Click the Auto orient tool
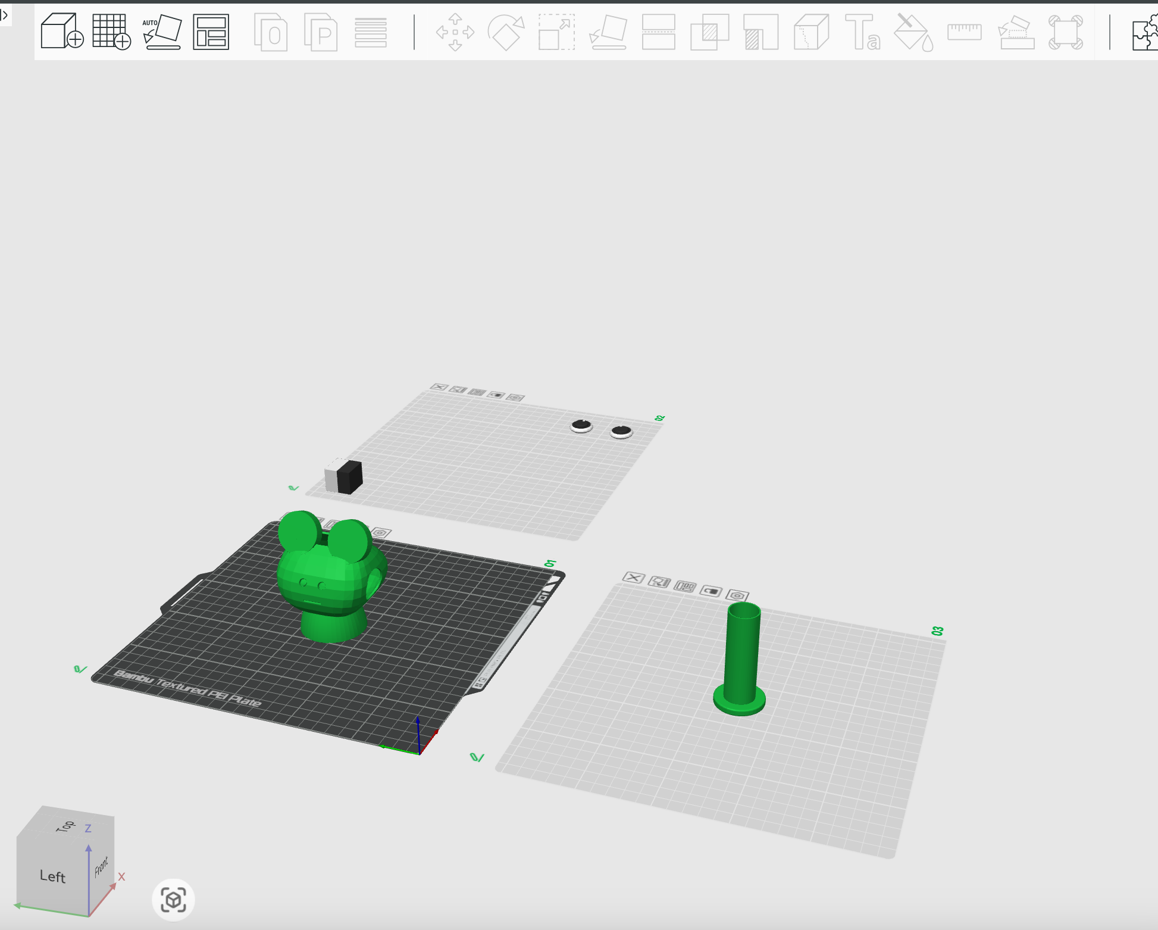Viewport: 1158px width, 930px height. coord(162,32)
